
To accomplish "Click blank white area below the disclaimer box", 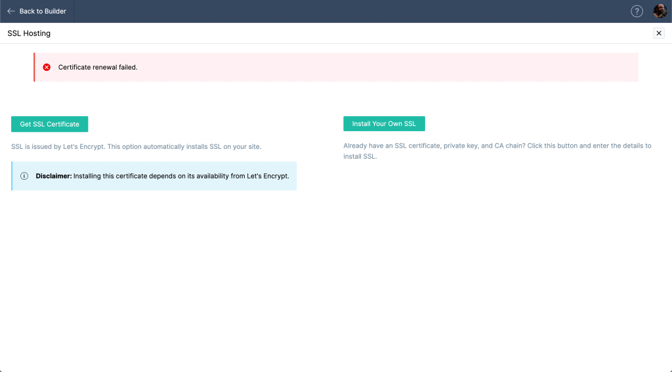I will [154, 262].
